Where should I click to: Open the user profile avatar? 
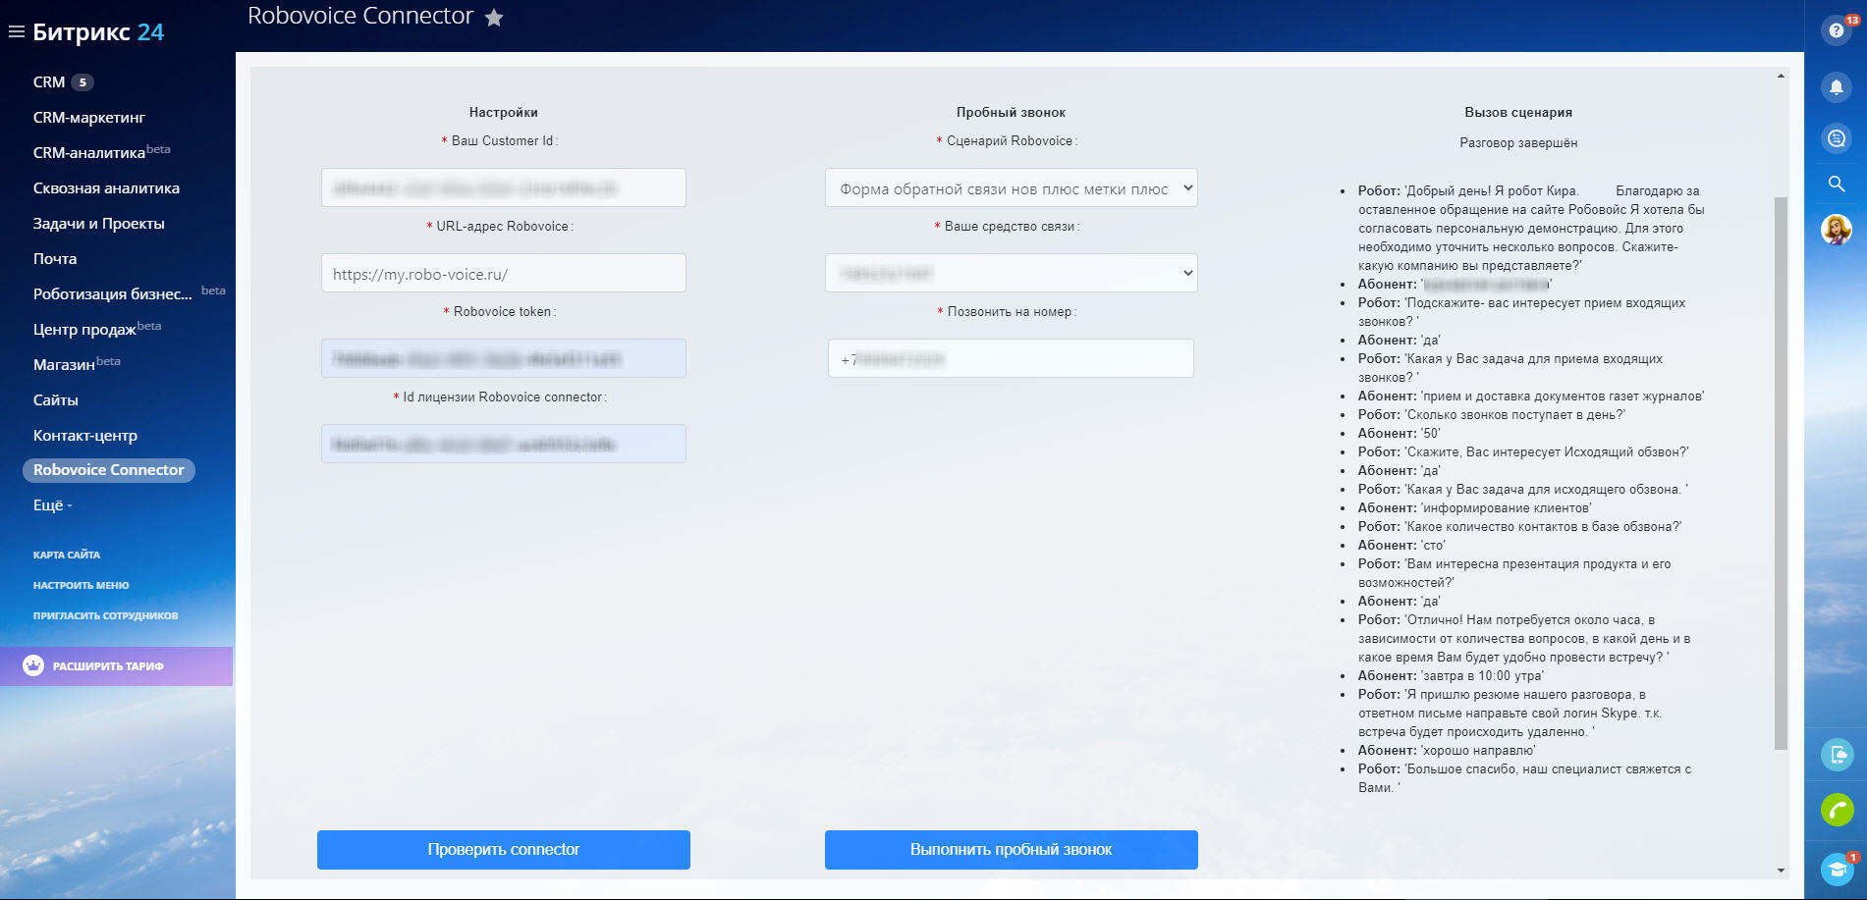1836,230
